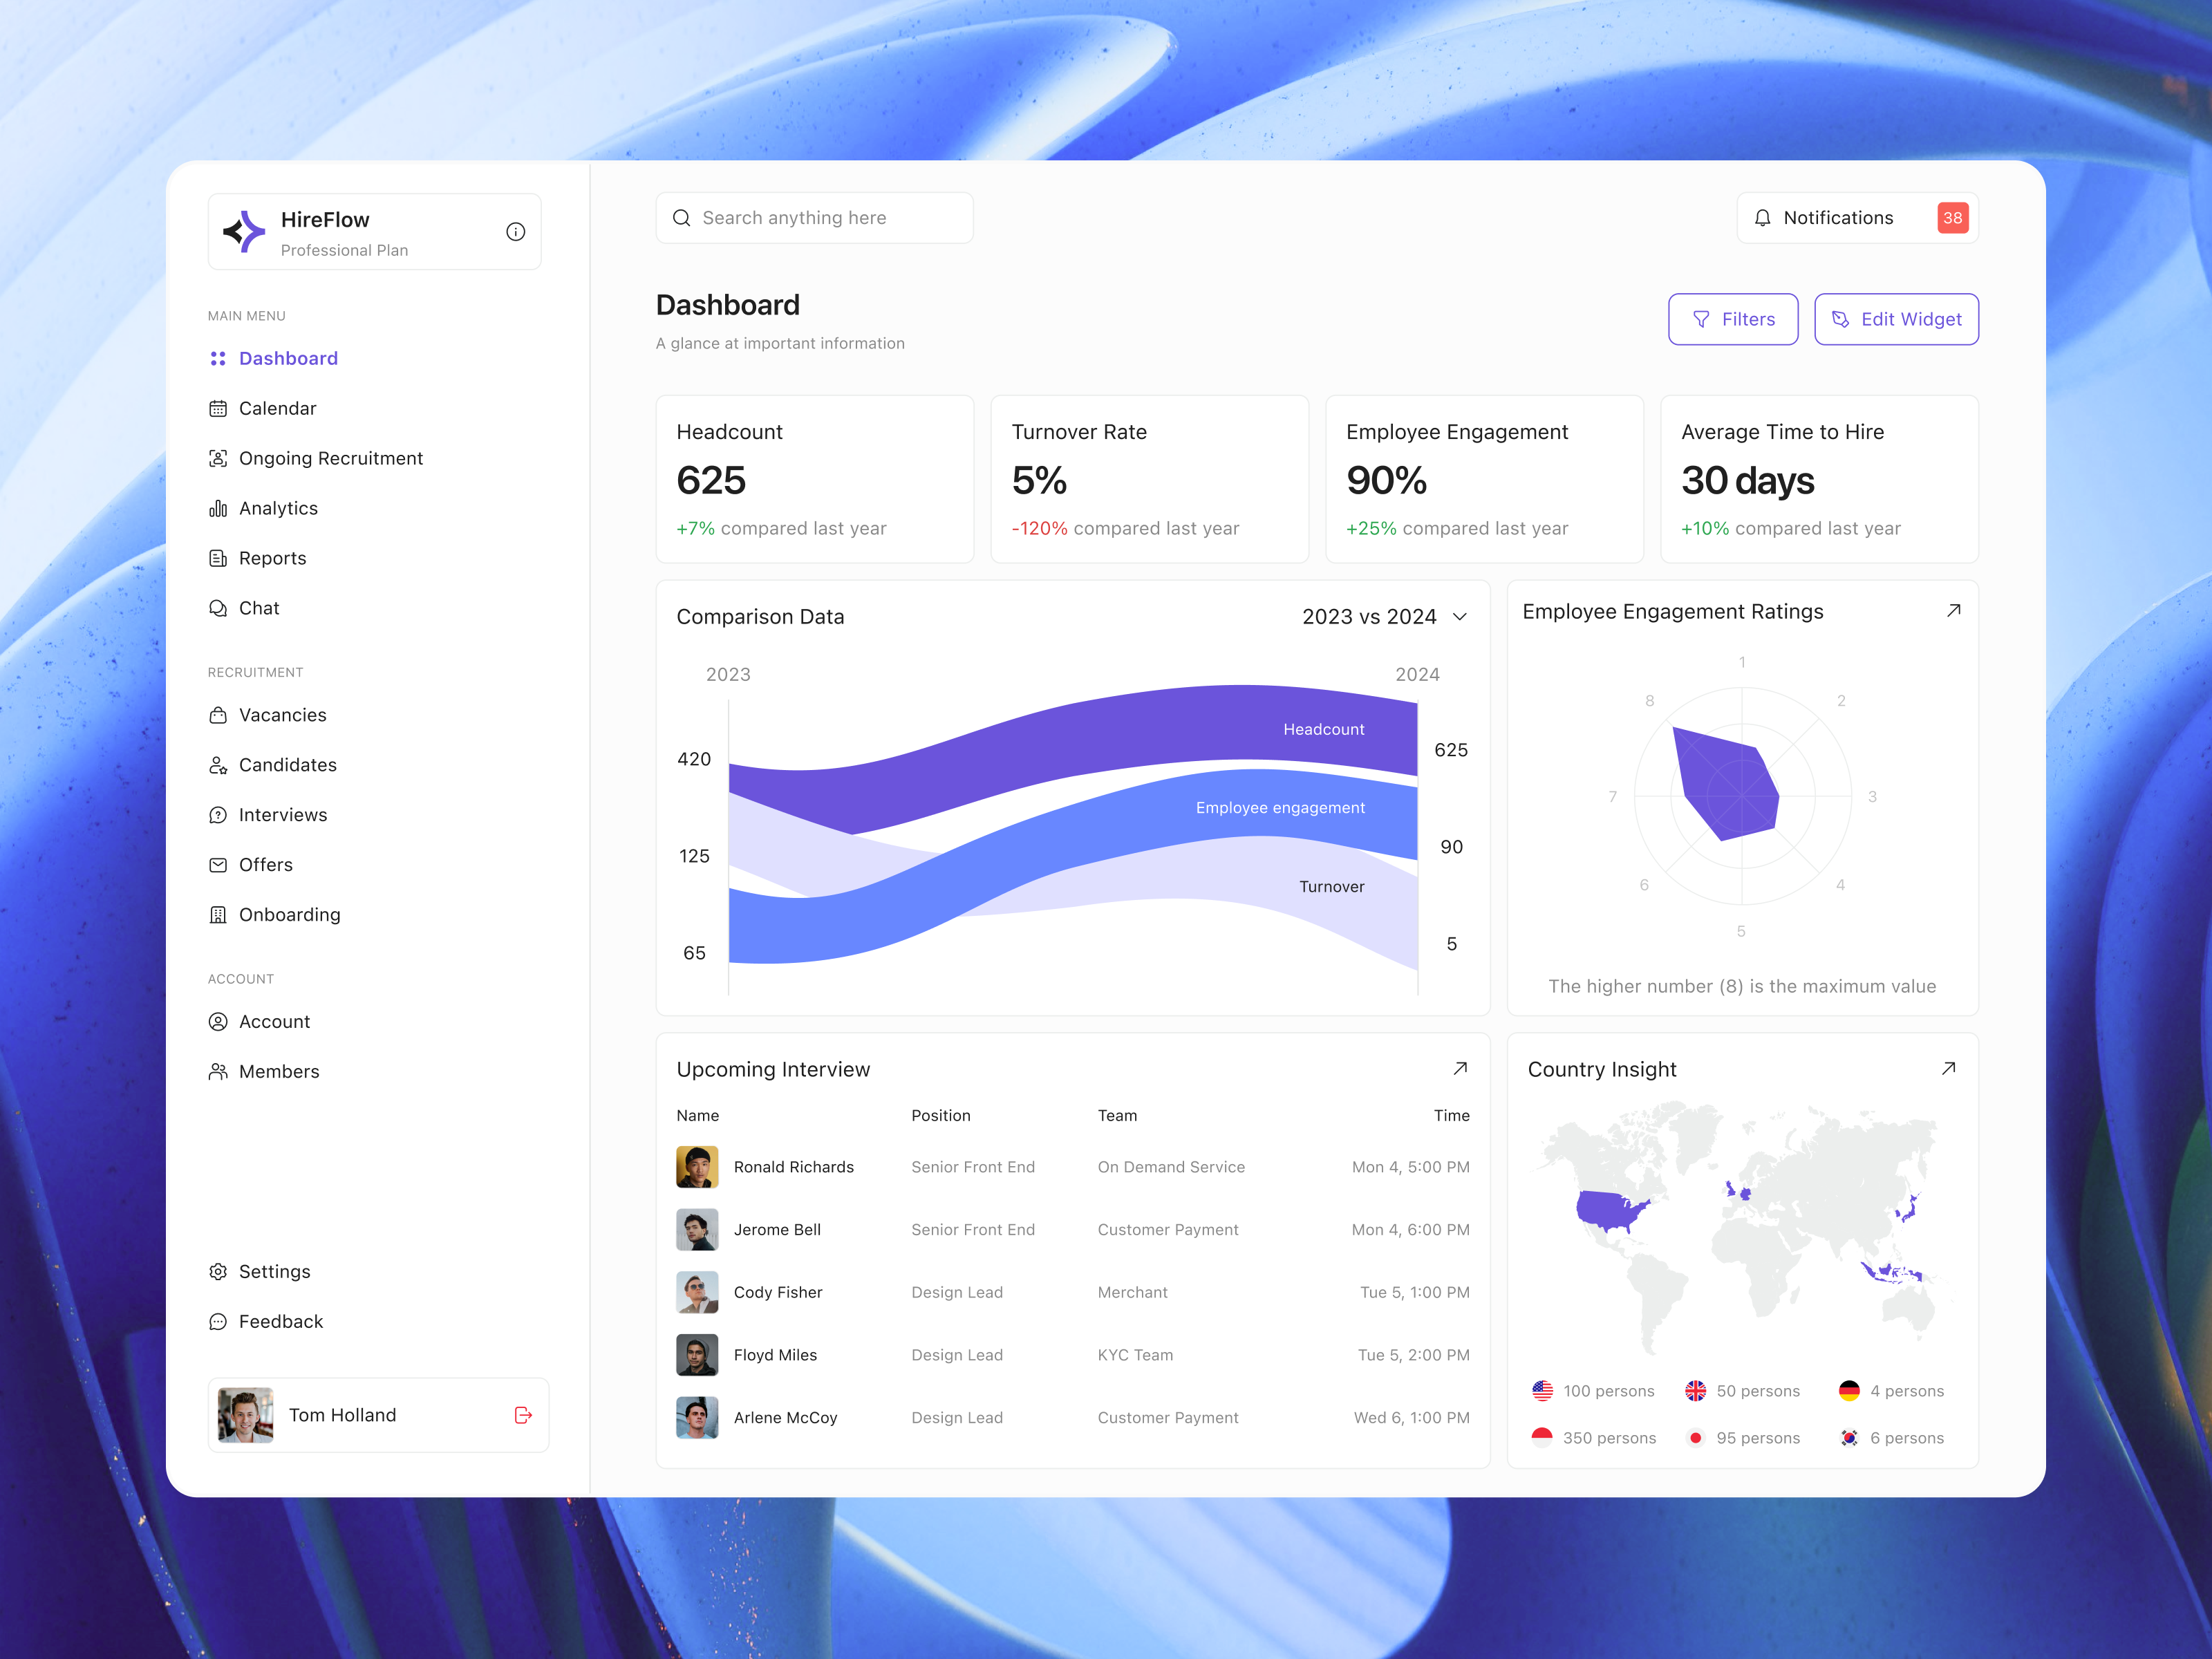
Task: Open the Calendar section from sidebar
Action: [x=277, y=408]
